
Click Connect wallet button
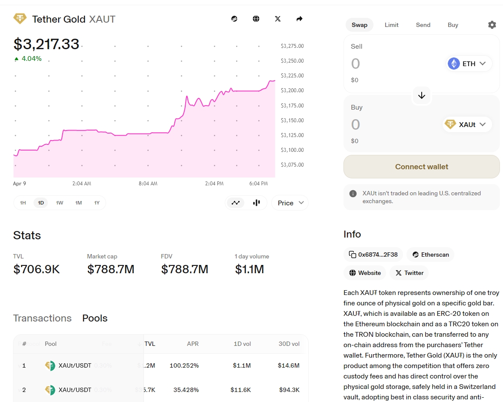tap(422, 167)
